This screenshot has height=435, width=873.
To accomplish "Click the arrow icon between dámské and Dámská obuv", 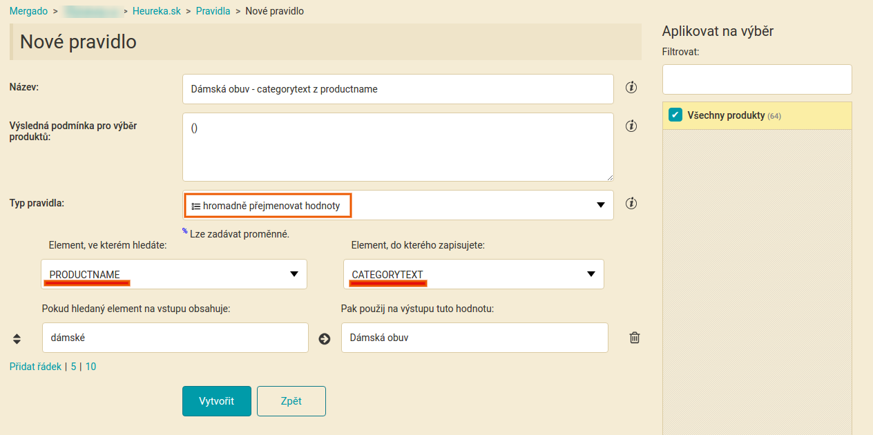I will point(325,339).
